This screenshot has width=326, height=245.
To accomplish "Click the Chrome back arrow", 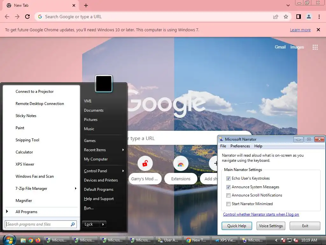I will pyautogui.click(x=7, y=17).
